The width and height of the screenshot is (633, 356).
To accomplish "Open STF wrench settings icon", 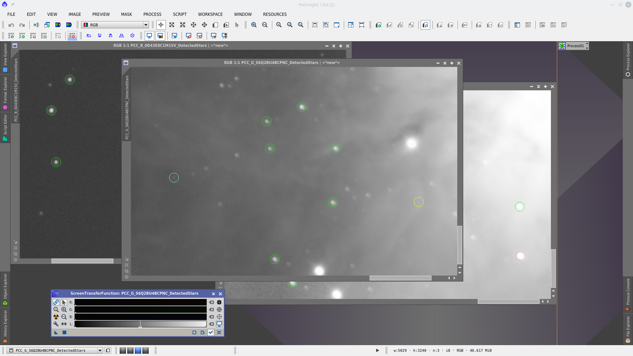I will coord(56,324).
